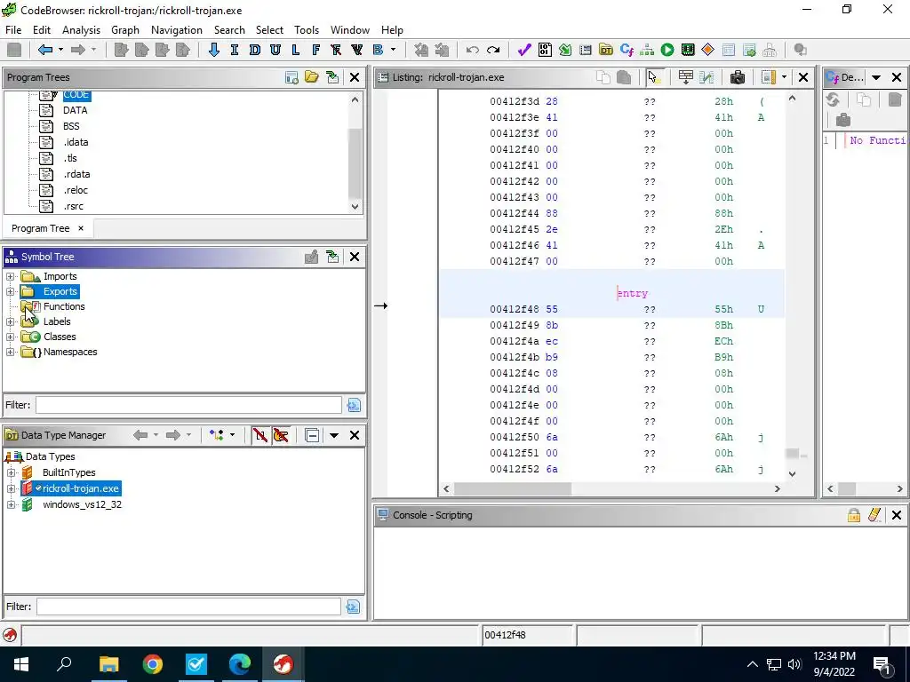Click Symbol Tree navigate incoming arrow icon

pyautogui.click(x=332, y=257)
